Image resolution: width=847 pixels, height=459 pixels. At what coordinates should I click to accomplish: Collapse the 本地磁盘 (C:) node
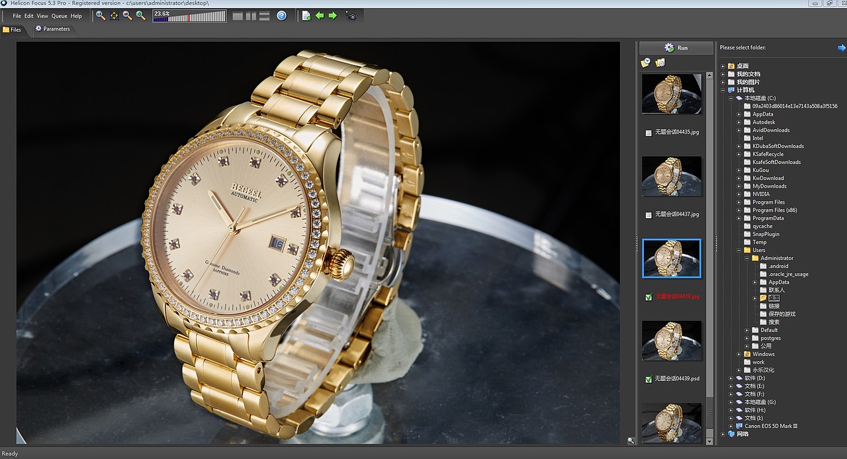tap(731, 98)
